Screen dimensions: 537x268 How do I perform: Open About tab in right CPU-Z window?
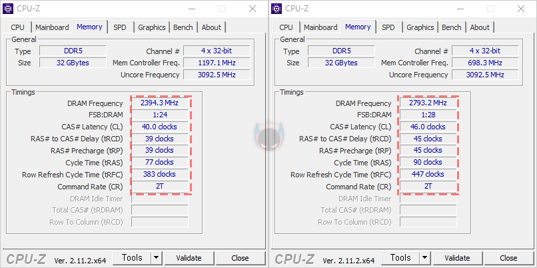click(x=480, y=27)
